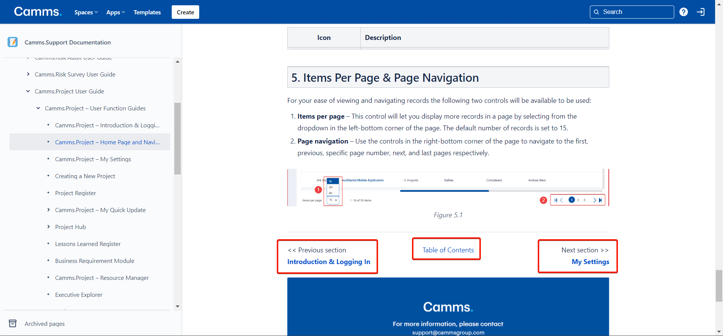Image resolution: width=723 pixels, height=336 pixels.
Task: Open the Figure 5.1 screenshot image
Action: (x=448, y=188)
